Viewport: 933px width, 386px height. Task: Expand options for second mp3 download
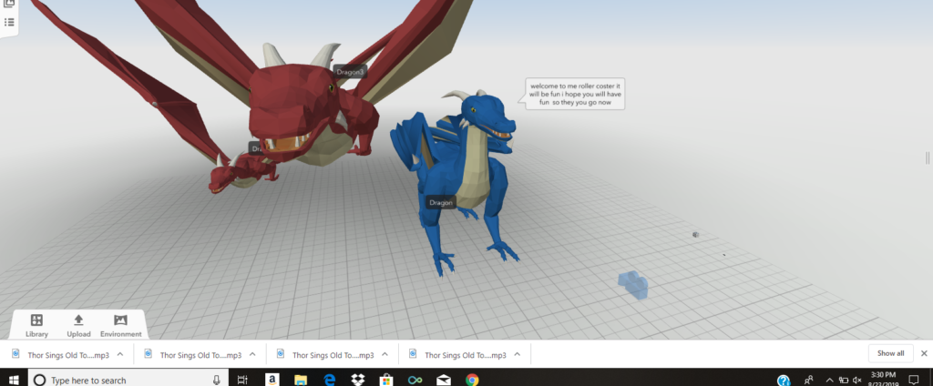[252, 354]
